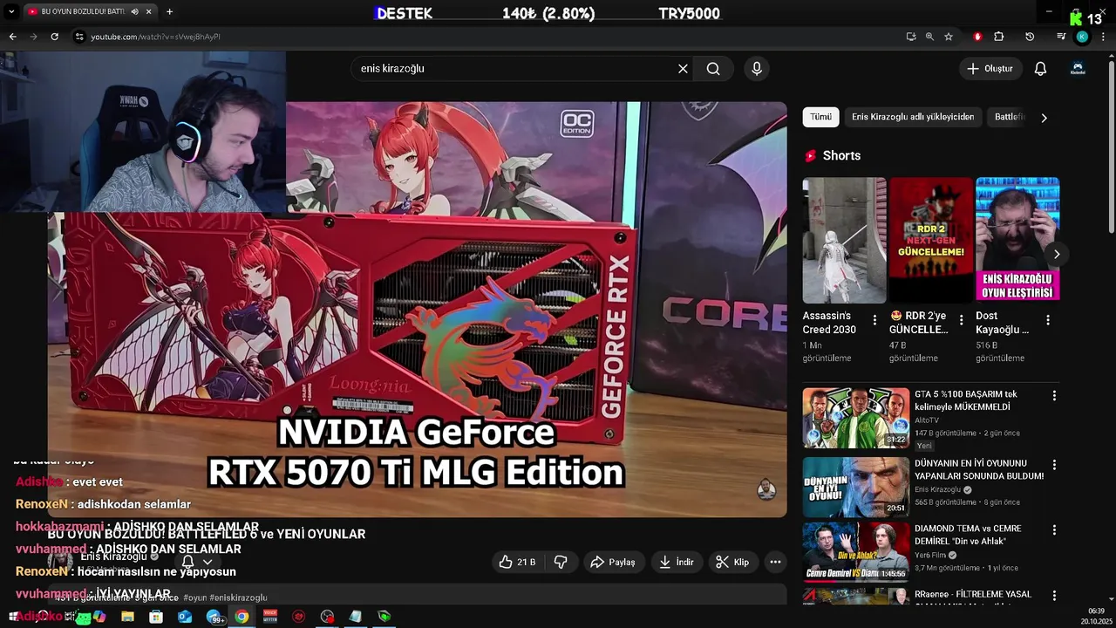Open the RDR 2 Next-Gen Güncelleme short

click(931, 240)
